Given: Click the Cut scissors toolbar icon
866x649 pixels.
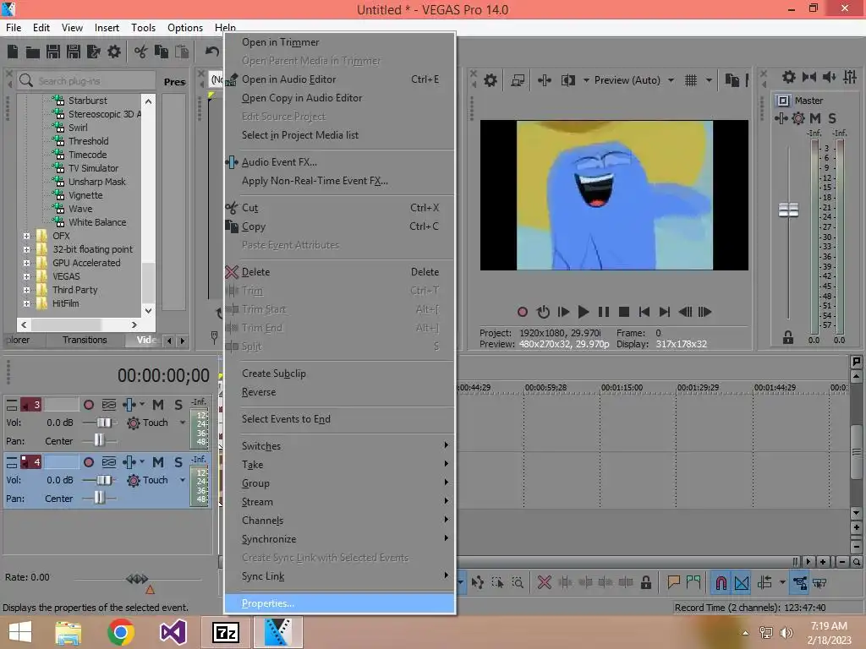Looking at the screenshot, I should [141, 52].
